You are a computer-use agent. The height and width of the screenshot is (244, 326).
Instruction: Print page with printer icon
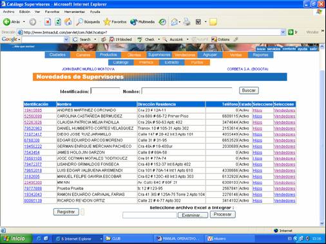[x=187, y=22]
